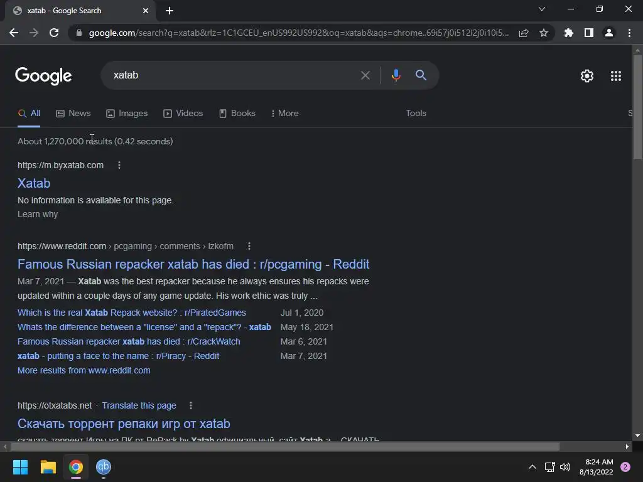Open options for m.byxatab.com result
Viewport: 643px width, 482px height.
(119, 165)
